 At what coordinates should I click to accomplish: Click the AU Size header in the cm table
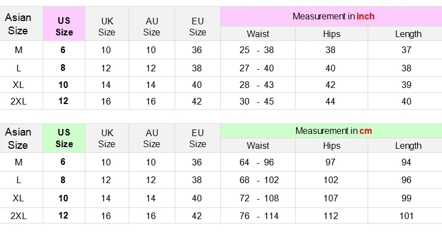(x=151, y=138)
